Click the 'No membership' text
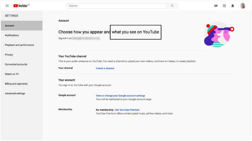Screen dimensions: 252x141 coord(105,110)
